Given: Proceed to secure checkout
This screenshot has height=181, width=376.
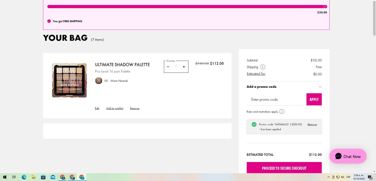Looking at the screenshot, I should [284, 168].
